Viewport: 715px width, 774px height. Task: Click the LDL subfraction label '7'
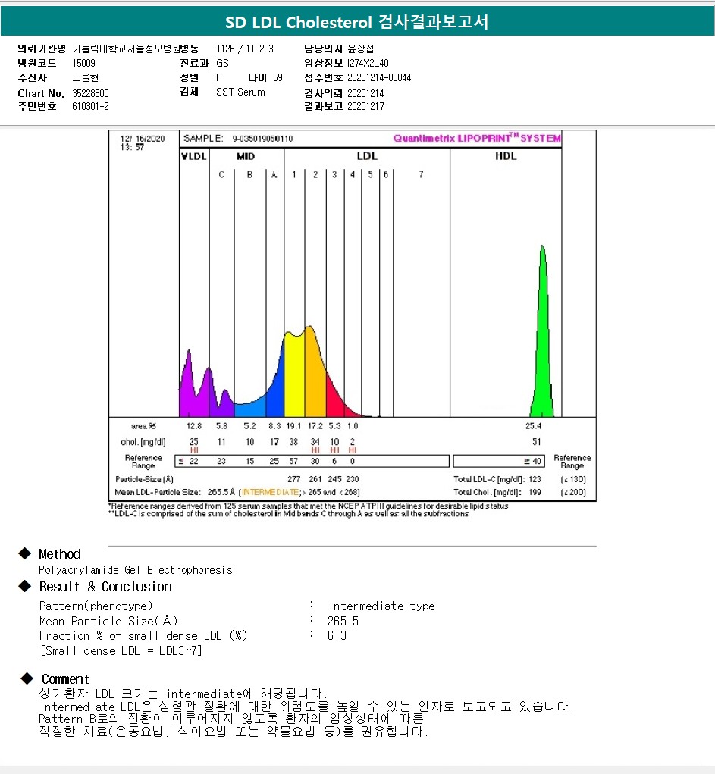click(421, 174)
